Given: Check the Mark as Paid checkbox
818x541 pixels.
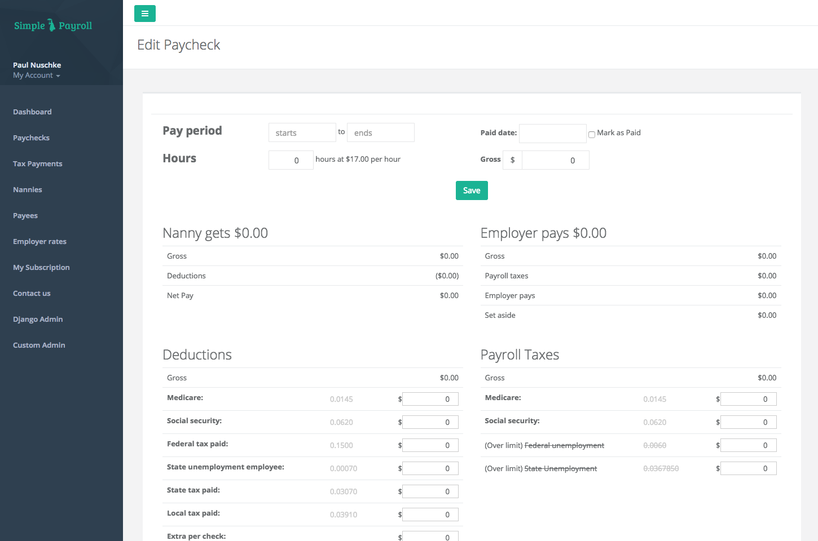Looking at the screenshot, I should point(592,134).
